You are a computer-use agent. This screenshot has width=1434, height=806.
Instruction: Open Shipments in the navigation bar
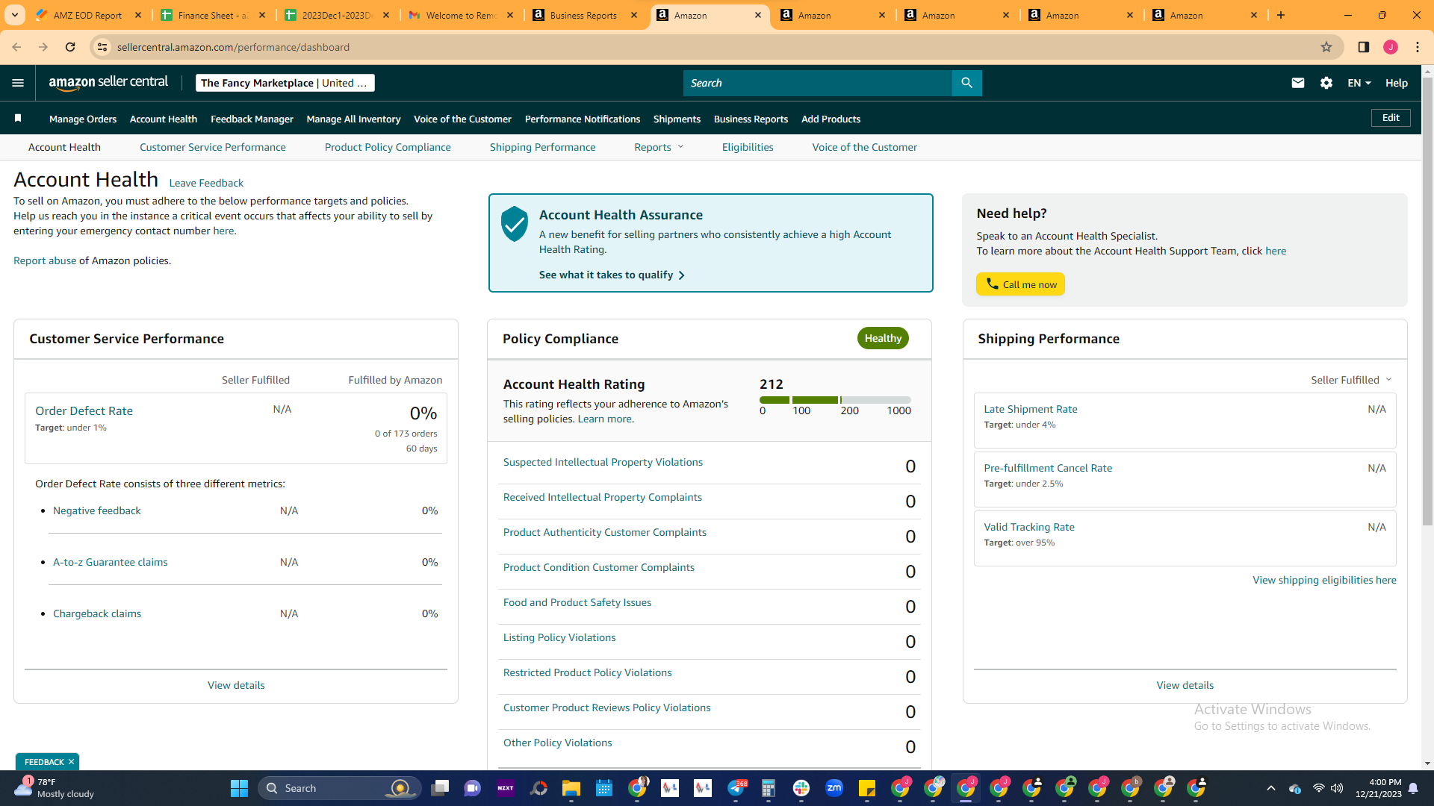[x=677, y=119]
